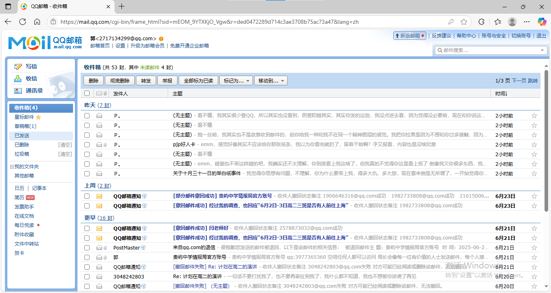551x293 pixels.
Task: Collapse the 昨天 (7 封) group
Action: click(98, 105)
